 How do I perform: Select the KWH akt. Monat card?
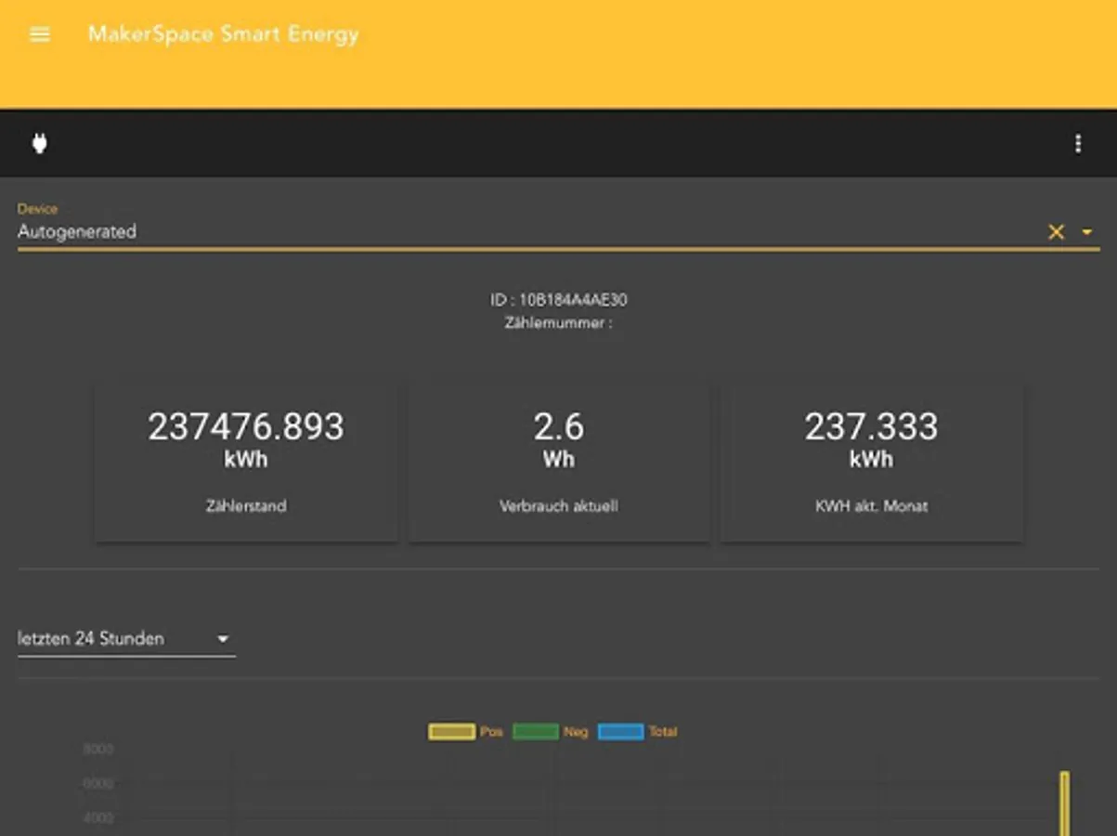pos(872,462)
